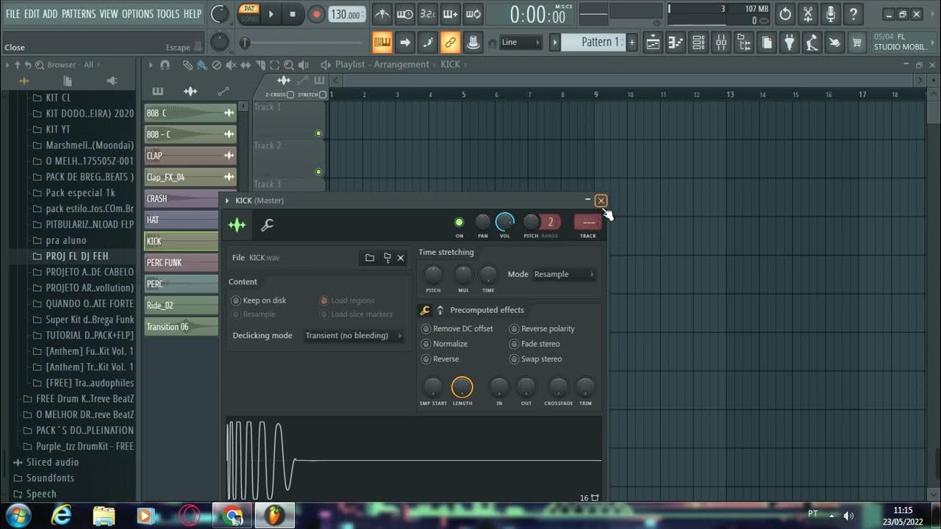Open the PATTERNS menu
Image resolution: width=941 pixels, height=529 pixels.
pos(79,13)
